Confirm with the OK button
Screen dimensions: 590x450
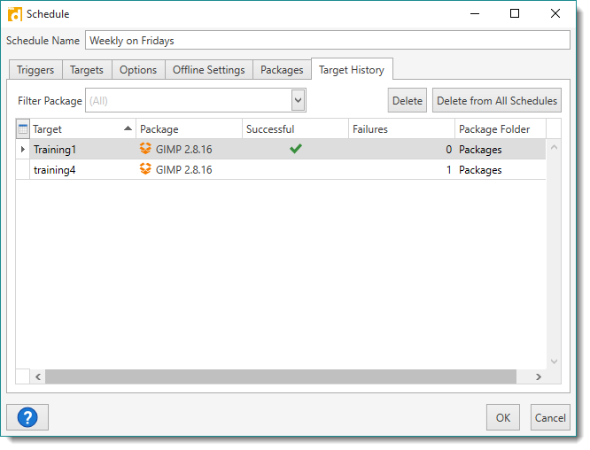pyautogui.click(x=503, y=418)
